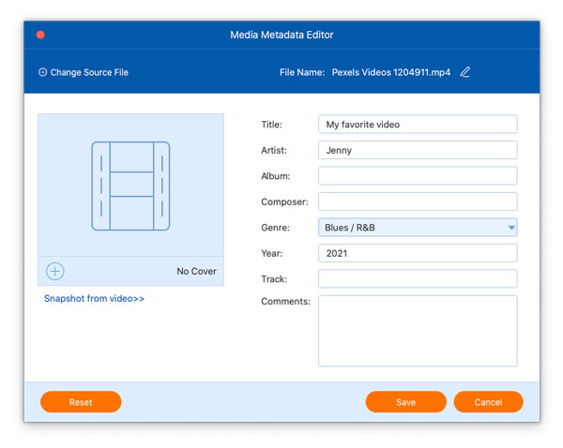The width and height of the screenshot is (563, 448).
Task: Click the film strip cover placeholder
Action: point(130,186)
